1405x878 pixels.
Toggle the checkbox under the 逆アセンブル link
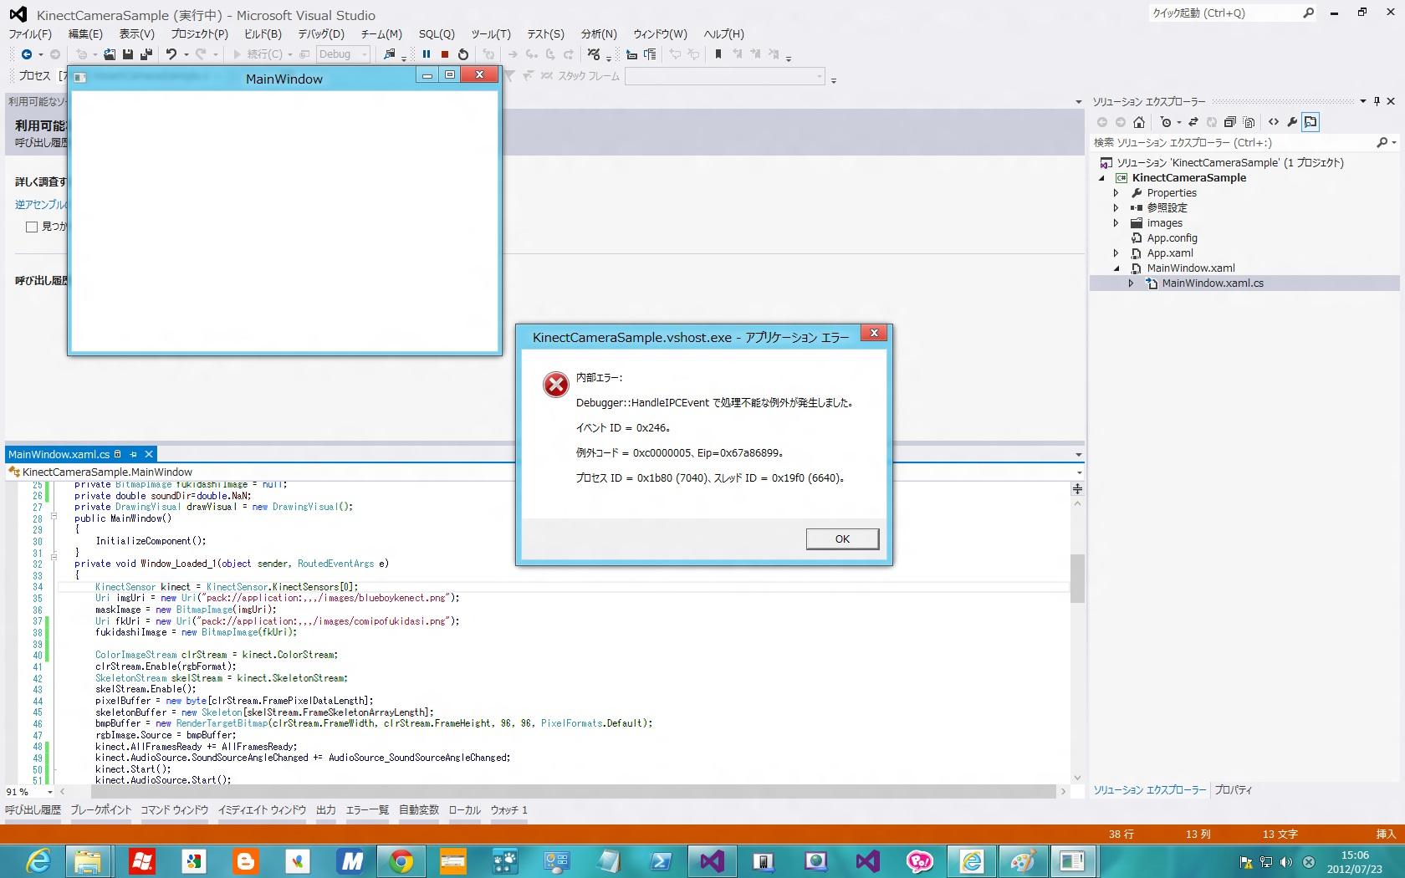click(32, 227)
